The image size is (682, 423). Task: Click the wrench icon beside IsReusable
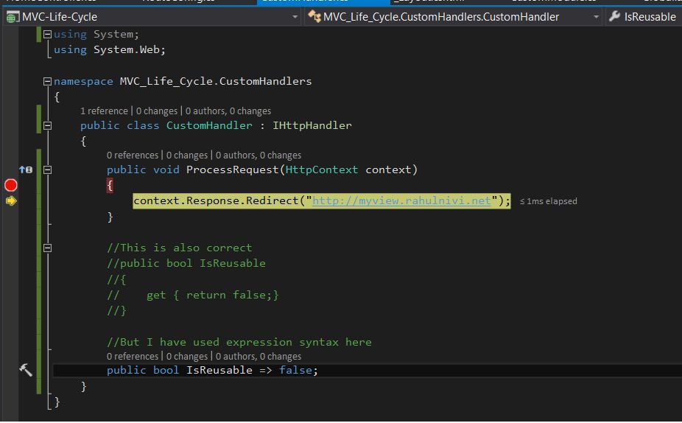pyautogui.click(x=614, y=16)
